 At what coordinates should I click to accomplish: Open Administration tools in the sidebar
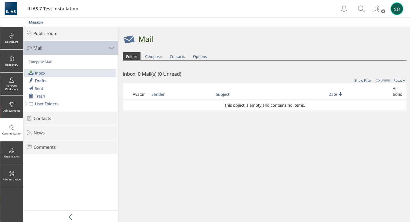coord(12,176)
